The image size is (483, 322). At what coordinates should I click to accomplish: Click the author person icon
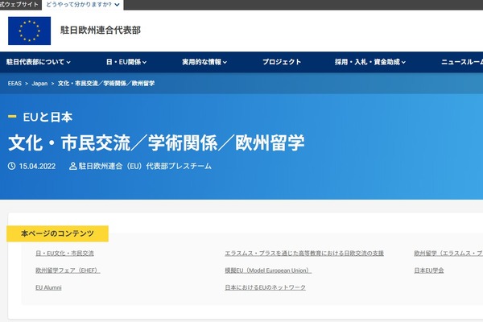(72, 166)
